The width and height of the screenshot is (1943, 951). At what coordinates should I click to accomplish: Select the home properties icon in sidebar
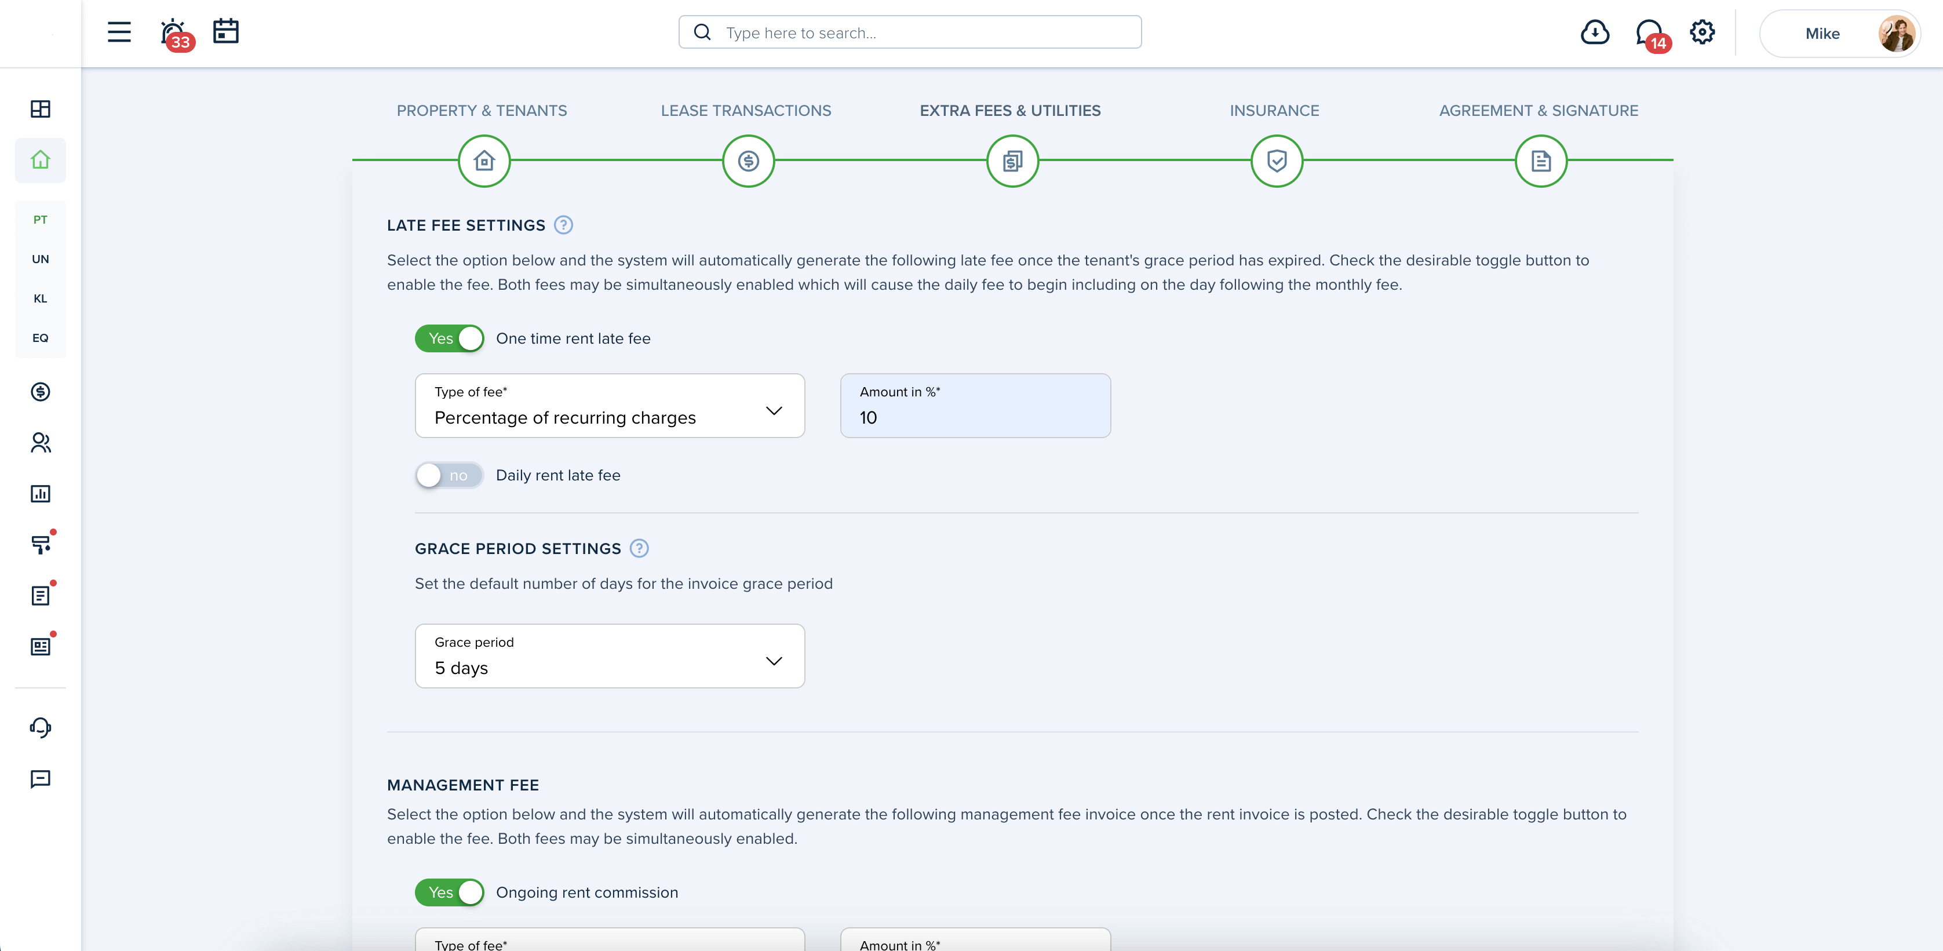[x=41, y=160]
